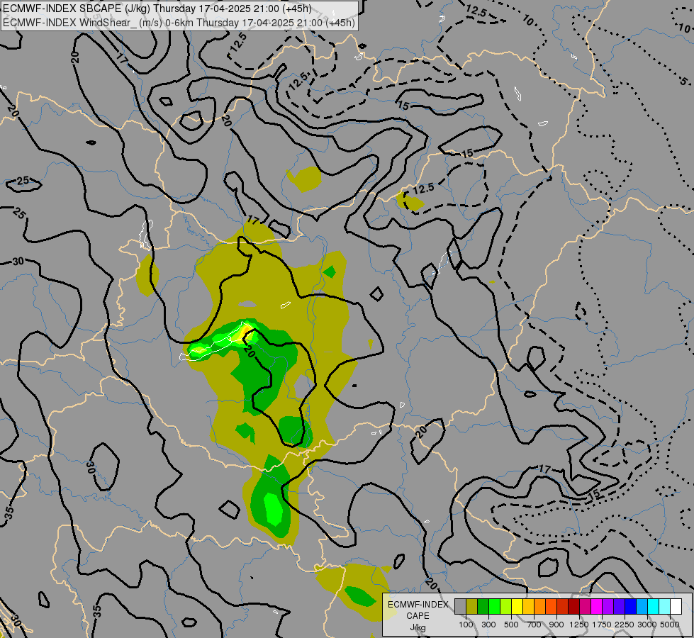Viewport: 694px width, 638px height.
Task: Click the 100 legend value
Action: (x=466, y=625)
